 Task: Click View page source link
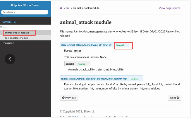pyautogui.click(x=170, y=8)
